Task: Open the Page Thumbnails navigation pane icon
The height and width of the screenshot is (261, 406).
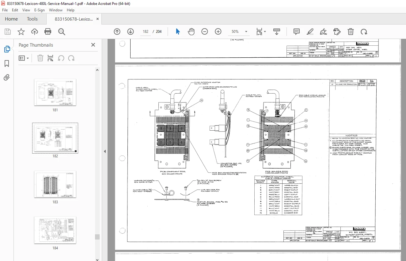Action: click(x=7, y=49)
